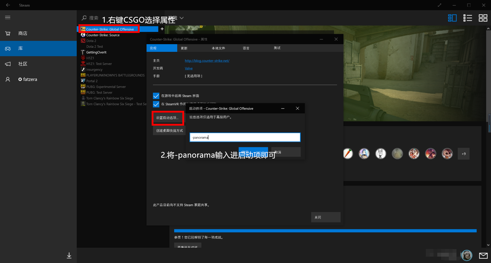491x263 pixels.
Task: Click 创建桌面快捷方式 (Create desktop shortcut) button
Action: pyautogui.click(x=169, y=130)
